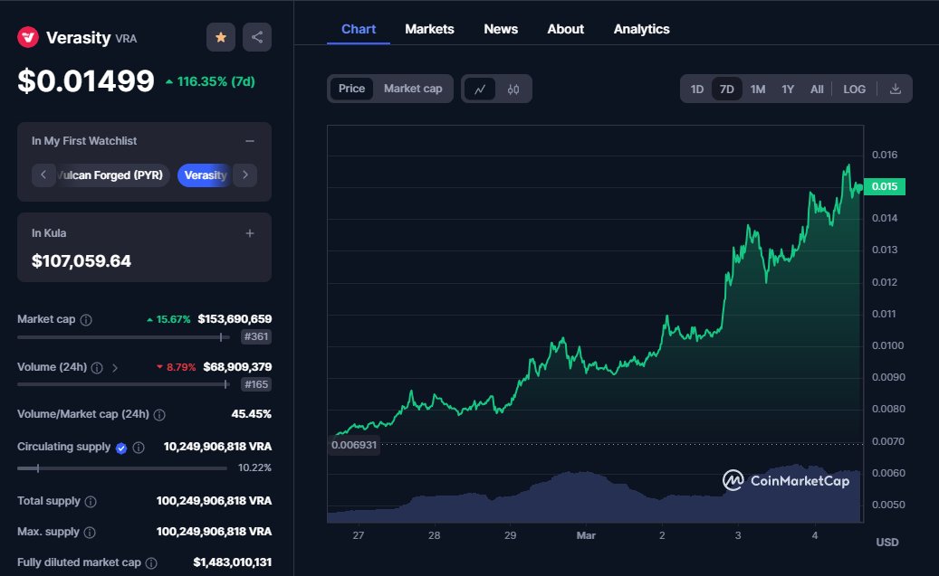Collapse the My First Watchlist card
The image size is (939, 576).
point(252,140)
